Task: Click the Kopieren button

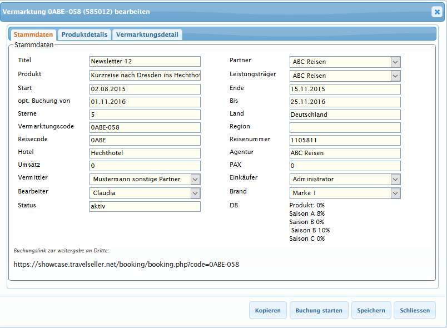Action: click(268, 310)
